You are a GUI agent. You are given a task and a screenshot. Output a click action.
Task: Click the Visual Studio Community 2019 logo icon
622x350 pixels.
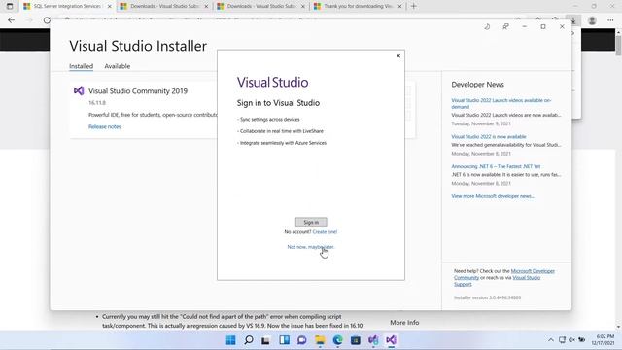[79, 90]
